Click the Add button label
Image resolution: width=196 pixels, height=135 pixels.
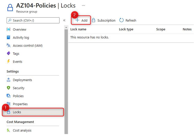[84, 20]
